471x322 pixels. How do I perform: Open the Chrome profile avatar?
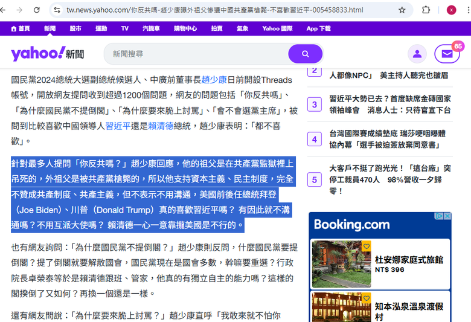[451, 10]
